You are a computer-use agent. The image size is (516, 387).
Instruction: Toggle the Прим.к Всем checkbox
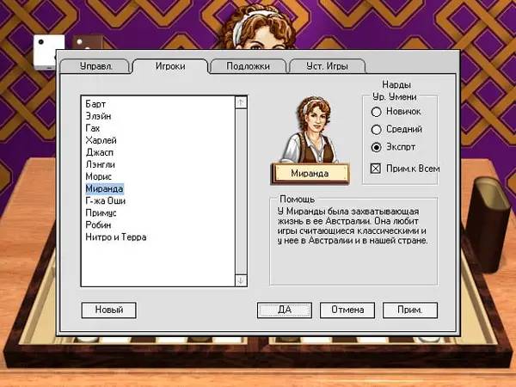(x=375, y=169)
